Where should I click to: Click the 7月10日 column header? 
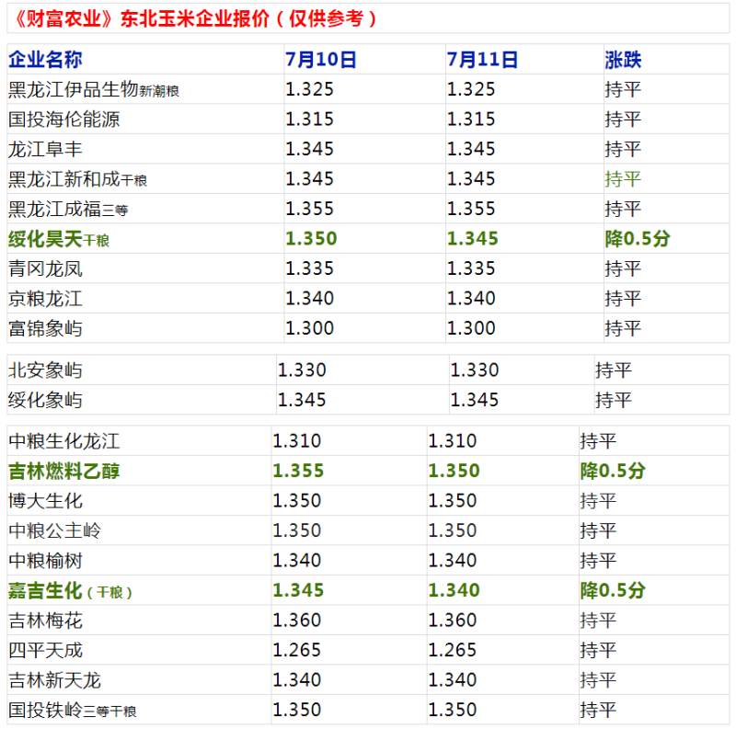click(x=320, y=60)
